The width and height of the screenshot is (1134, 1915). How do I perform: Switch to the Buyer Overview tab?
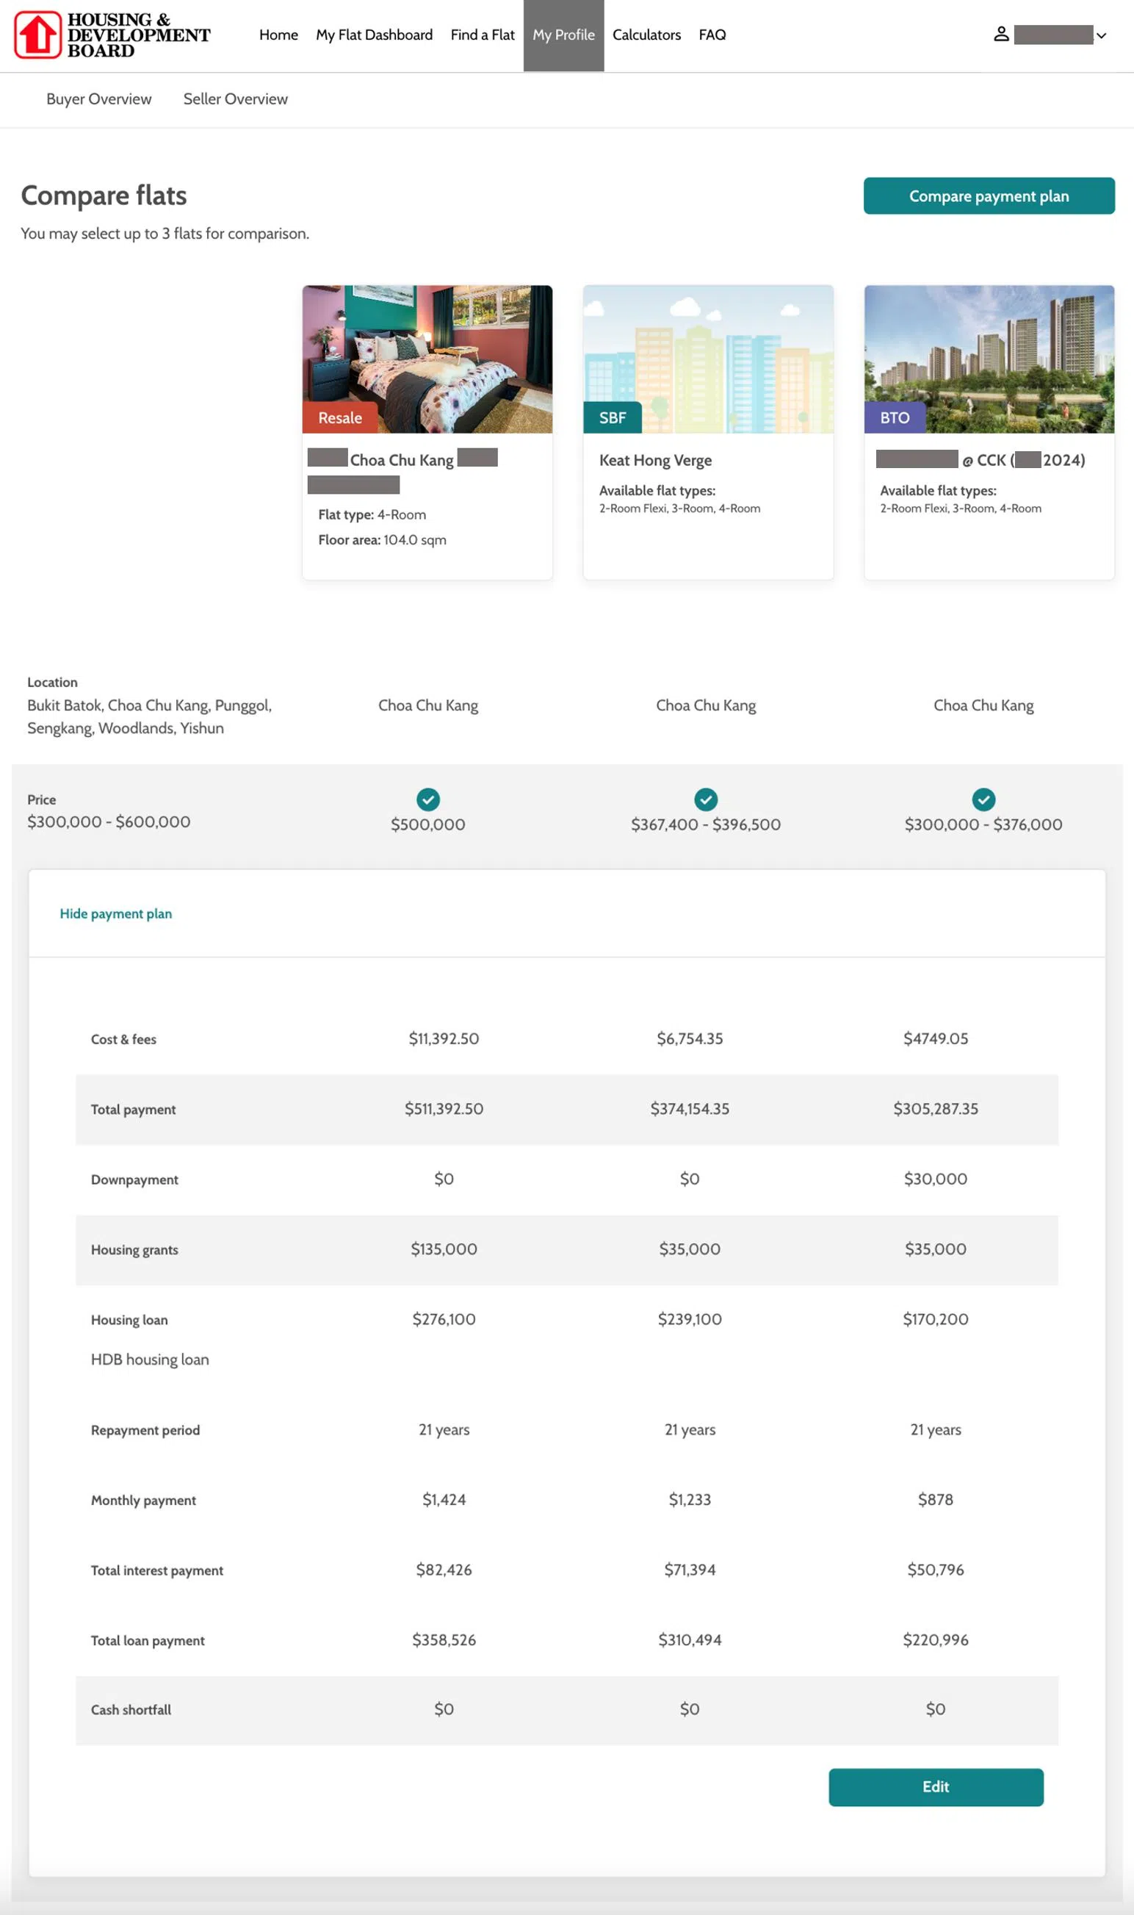pyautogui.click(x=98, y=99)
